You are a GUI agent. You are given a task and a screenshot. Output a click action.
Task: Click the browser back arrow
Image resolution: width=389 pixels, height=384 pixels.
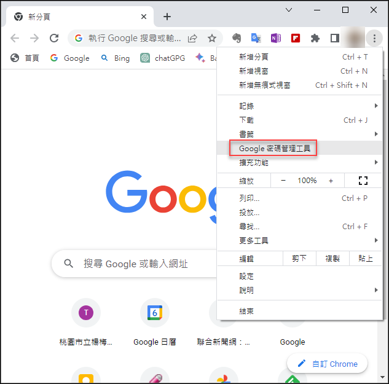(15, 38)
